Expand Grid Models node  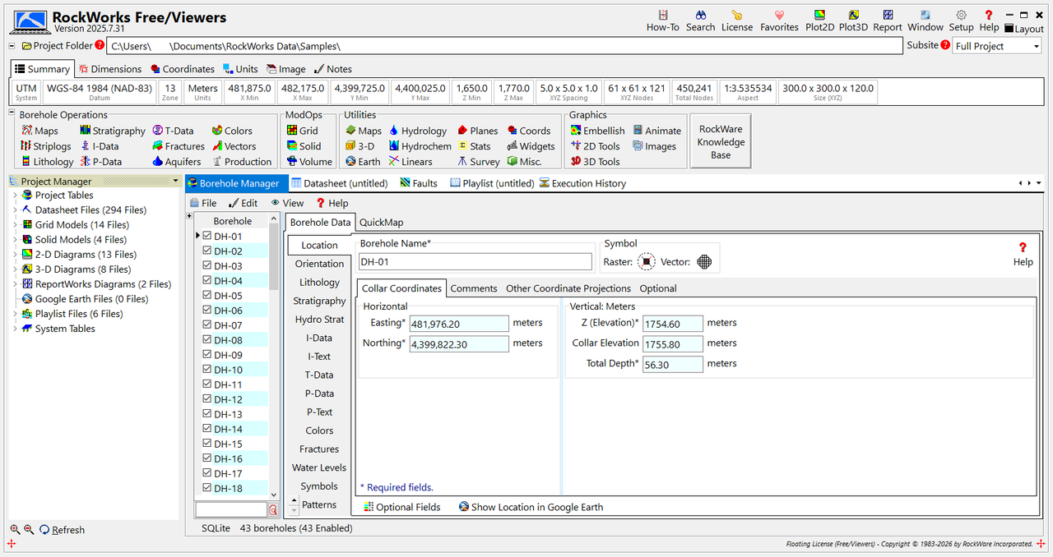pyautogui.click(x=15, y=225)
